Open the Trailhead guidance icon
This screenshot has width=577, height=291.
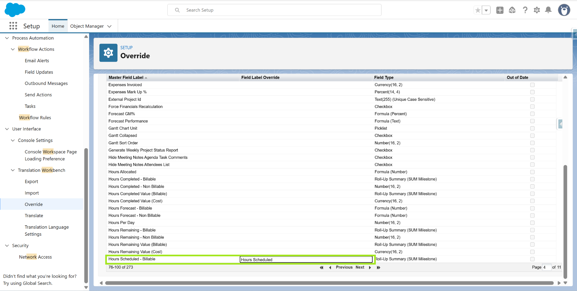512,10
